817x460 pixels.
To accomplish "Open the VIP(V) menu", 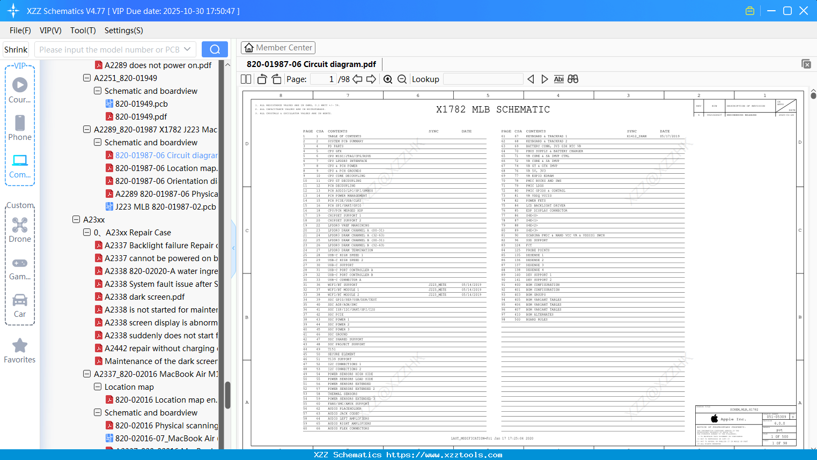I will point(50,31).
